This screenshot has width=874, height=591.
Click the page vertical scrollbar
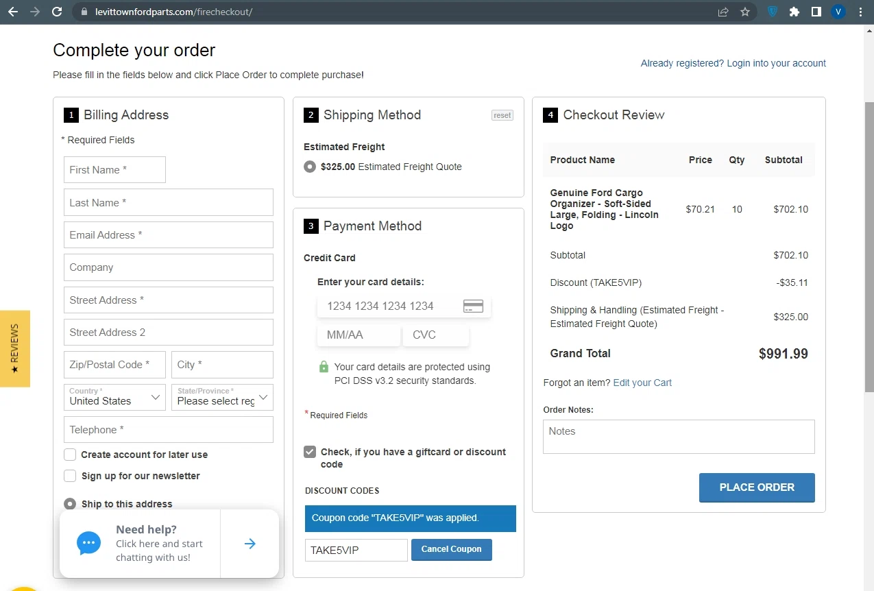coord(869,247)
